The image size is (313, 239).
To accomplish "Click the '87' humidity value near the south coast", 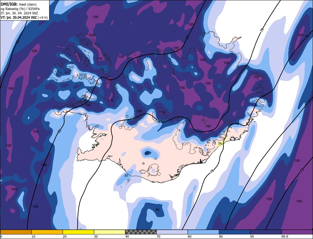I will click(x=126, y=175).
